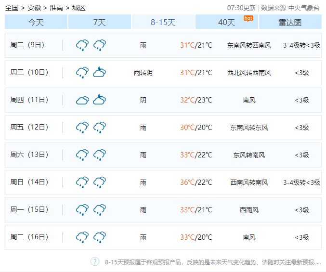Click the nighttime rain icon for 周一 (15日)
Viewport: 326px width, 272px height.
(100, 210)
